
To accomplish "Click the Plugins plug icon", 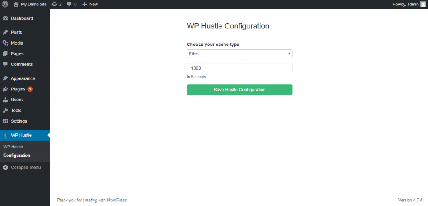I will click(5, 89).
